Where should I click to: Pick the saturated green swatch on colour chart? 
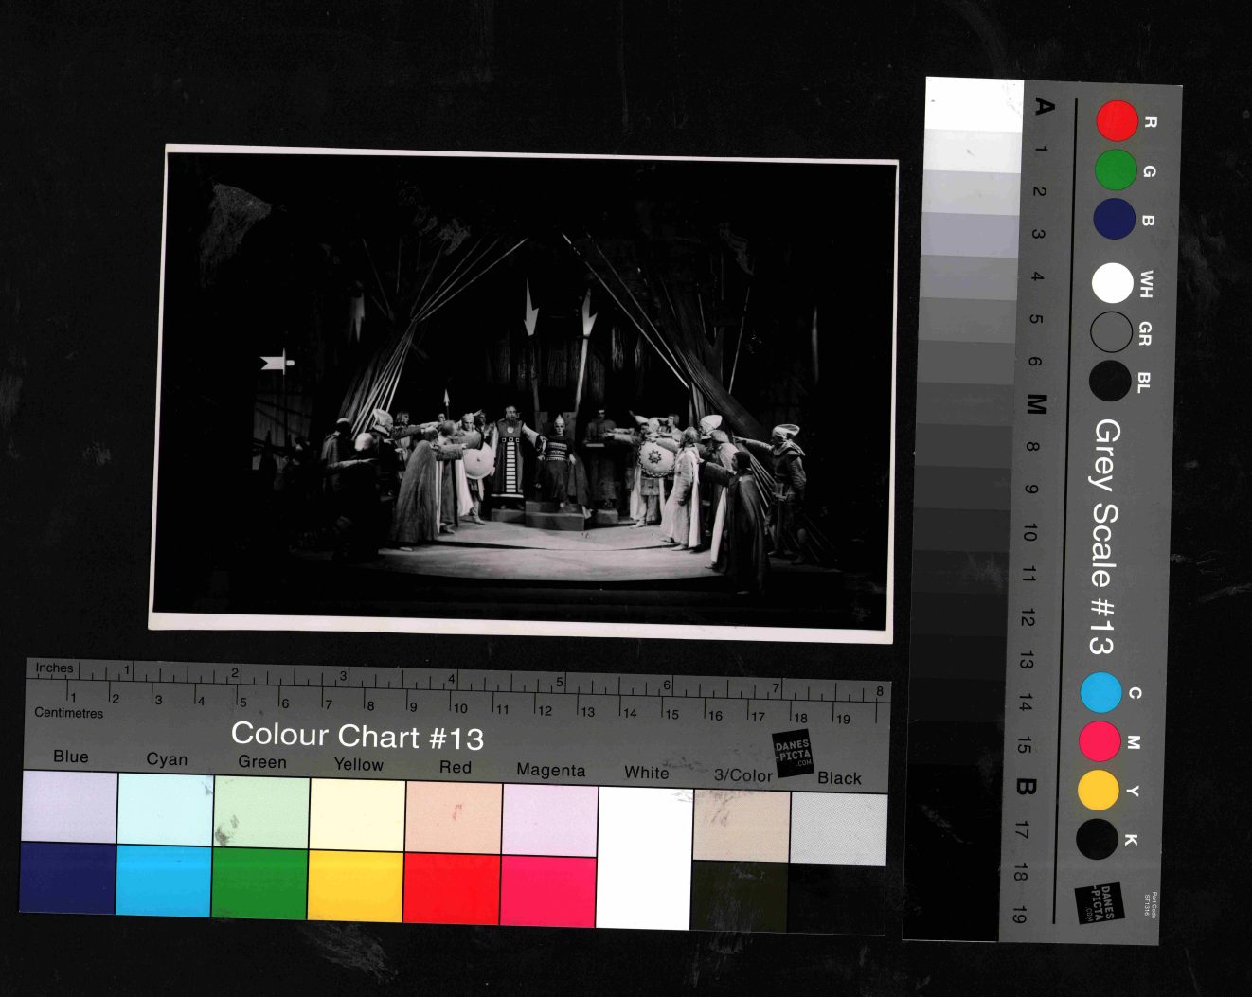(259, 883)
